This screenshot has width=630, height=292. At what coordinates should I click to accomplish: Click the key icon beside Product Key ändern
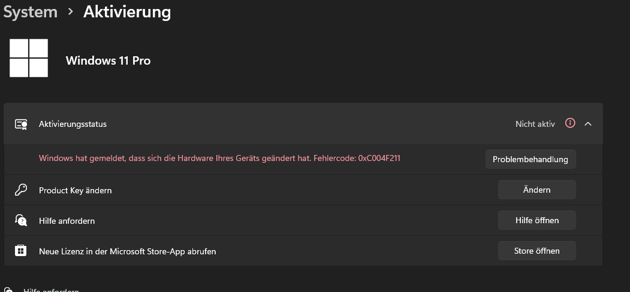coord(20,190)
